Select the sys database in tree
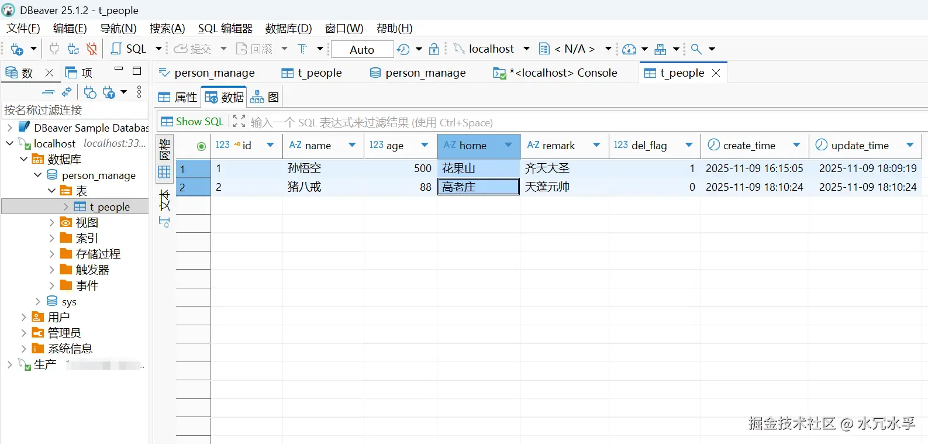This screenshot has width=928, height=444. [x=69, y=302]
